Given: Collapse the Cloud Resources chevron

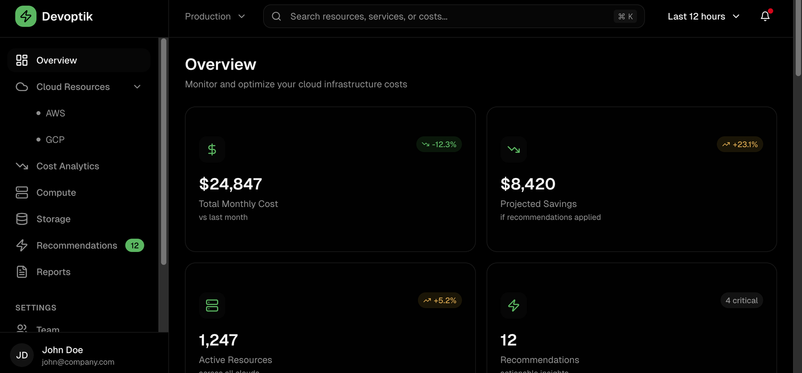Looking at the screenshot, I should (x=137, y=87).
